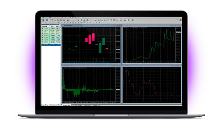Select the highlighted USDBRL row
Screen dimensions: 223x134
(x=51, y=45)
